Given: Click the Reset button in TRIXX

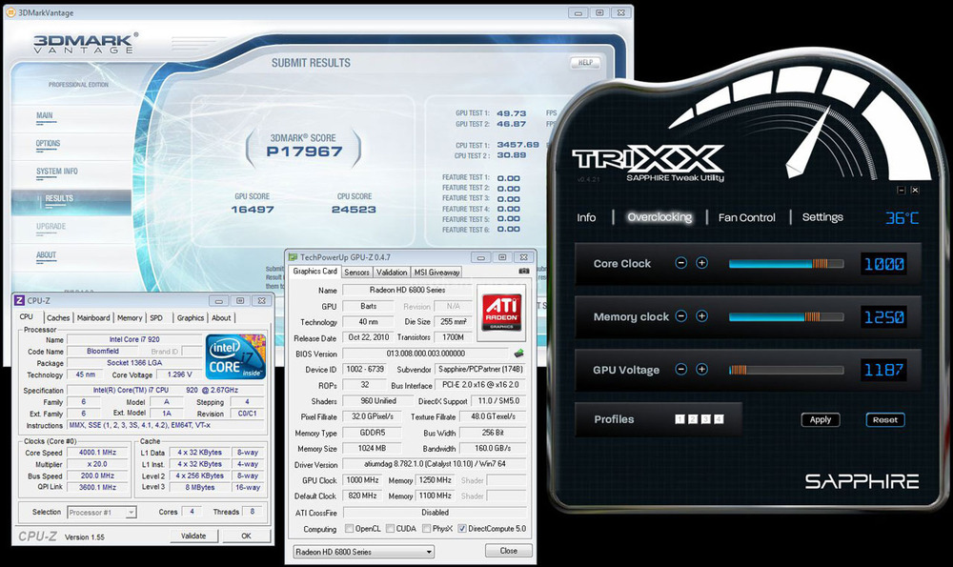Looking at the screenshot, I should click(885, 419).
